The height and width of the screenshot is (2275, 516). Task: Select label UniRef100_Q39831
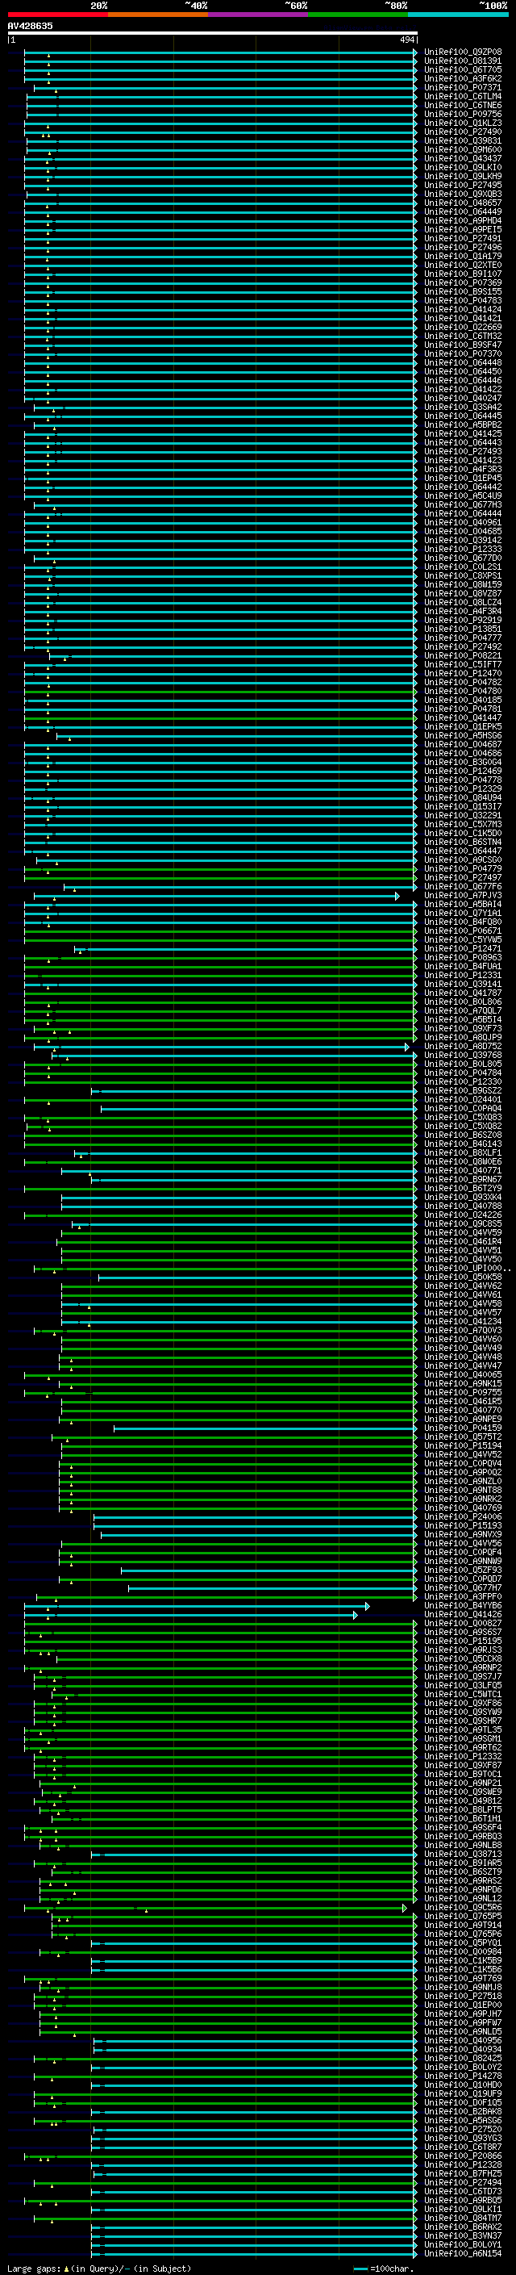coord(463,140)
